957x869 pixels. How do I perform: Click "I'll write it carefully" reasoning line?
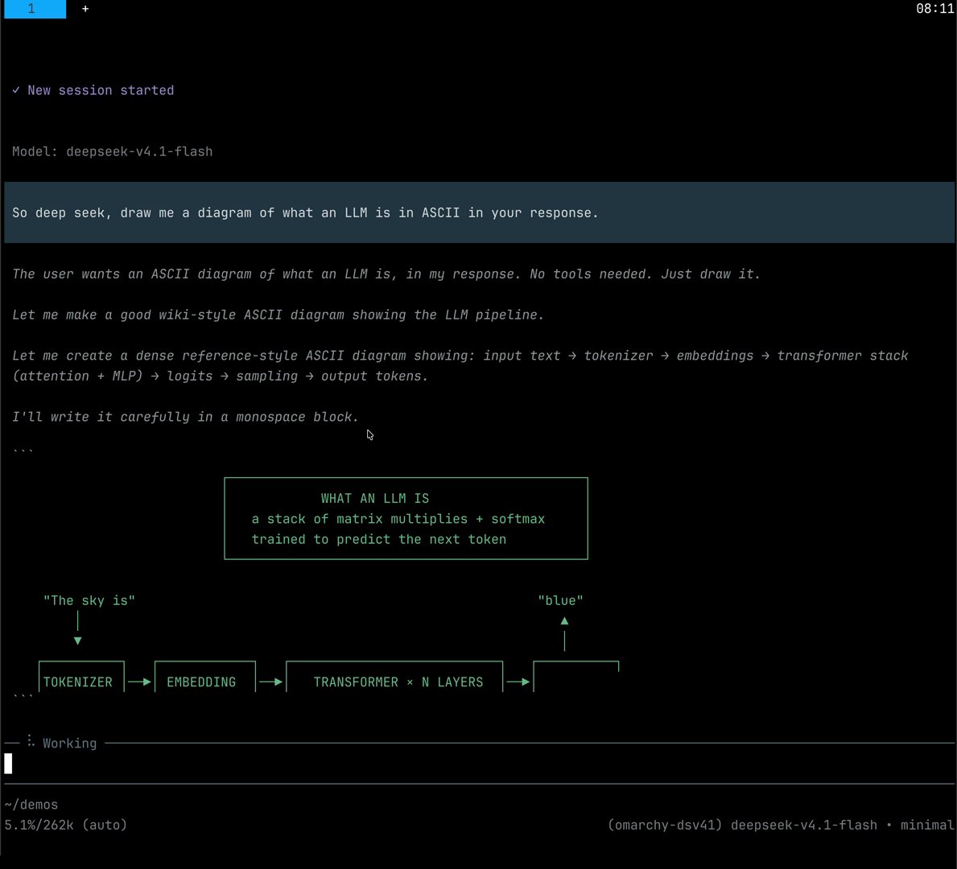[185, 417]
